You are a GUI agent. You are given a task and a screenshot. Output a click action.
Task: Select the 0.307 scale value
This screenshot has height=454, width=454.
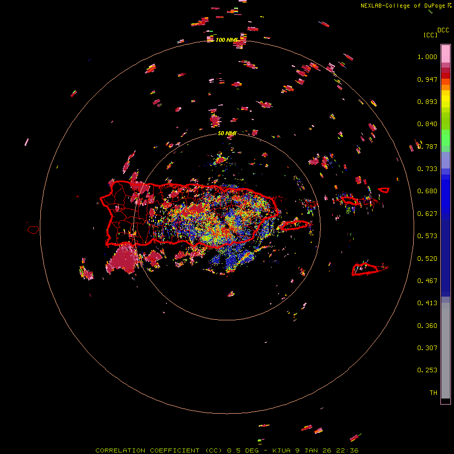tap(427, 348)
